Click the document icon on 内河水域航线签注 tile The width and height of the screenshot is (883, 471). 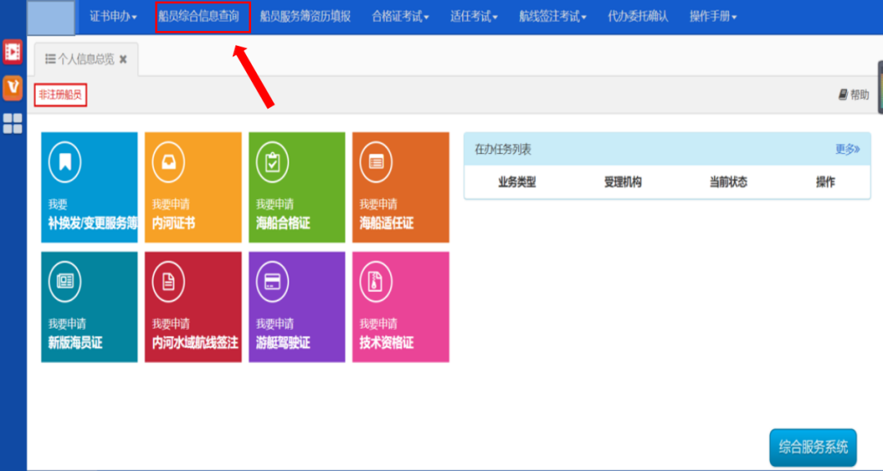(168, 281)
